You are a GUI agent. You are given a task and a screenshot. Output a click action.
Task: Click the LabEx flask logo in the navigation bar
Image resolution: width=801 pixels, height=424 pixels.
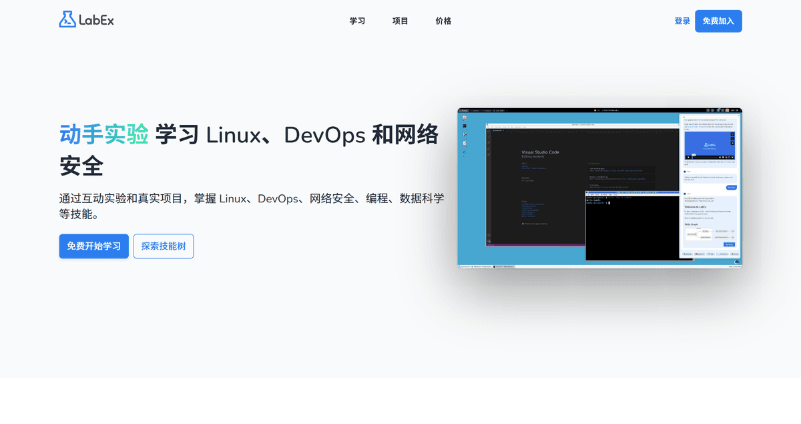point(67,21)
